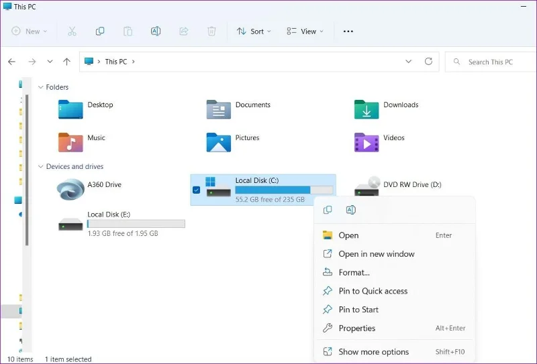Select the A360 Drive icon

coord(70,189)
